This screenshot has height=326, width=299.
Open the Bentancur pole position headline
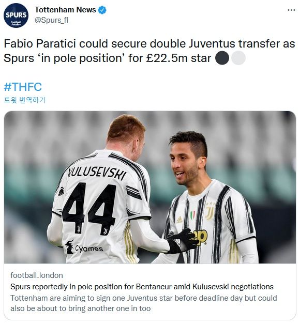(x=142, y=287)
